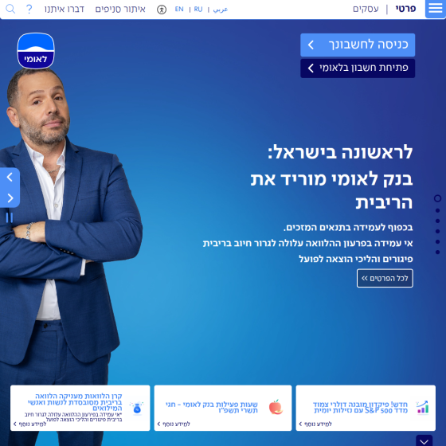Viewport: 446px width, 446px height.
Task: Switch to the עסקים tab
Action: coord(366,9)
